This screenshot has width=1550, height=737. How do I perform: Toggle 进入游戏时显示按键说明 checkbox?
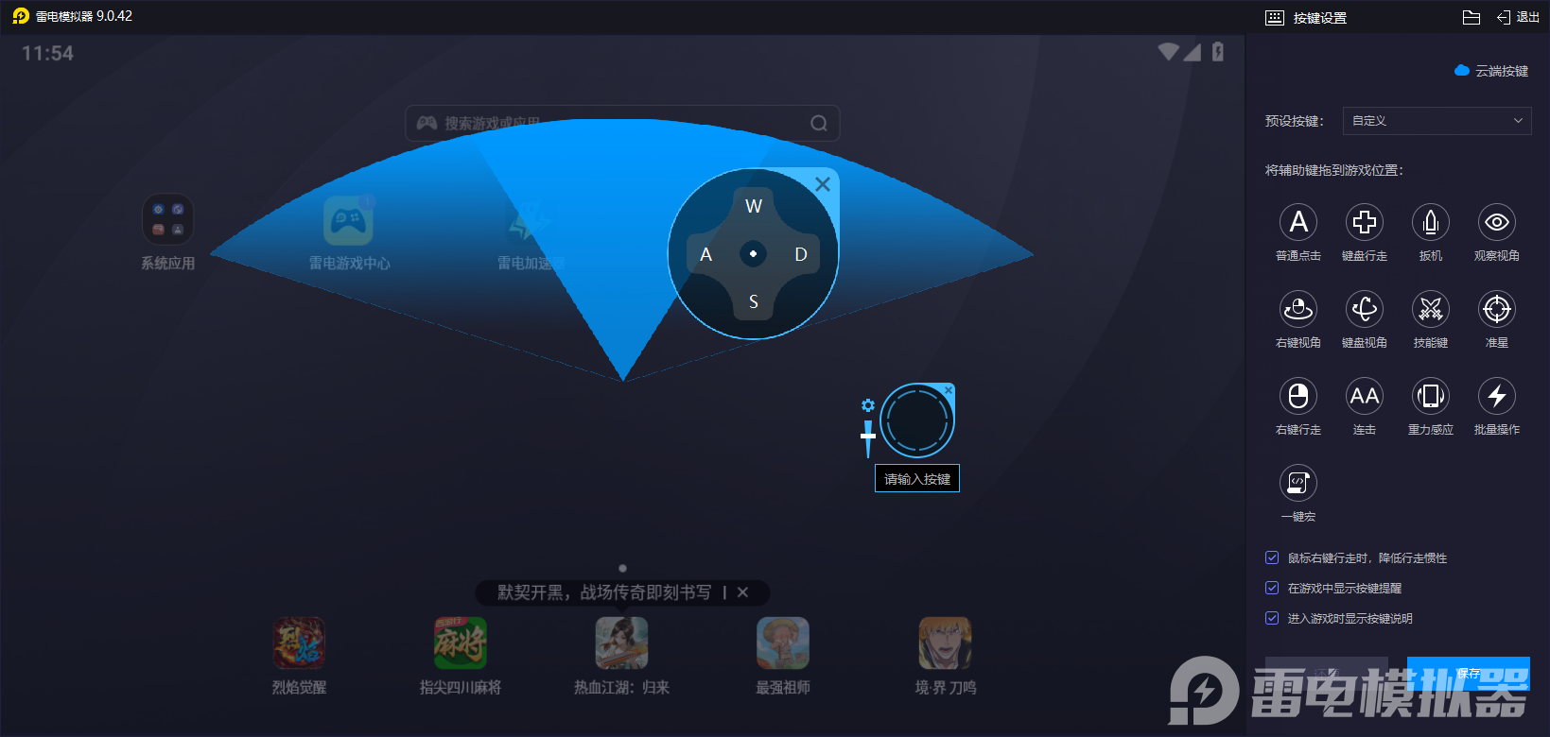pyautogui.click(x=1272, y=618)
